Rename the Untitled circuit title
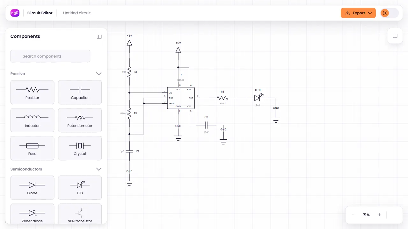408x229 pixels. pos(77,13)
